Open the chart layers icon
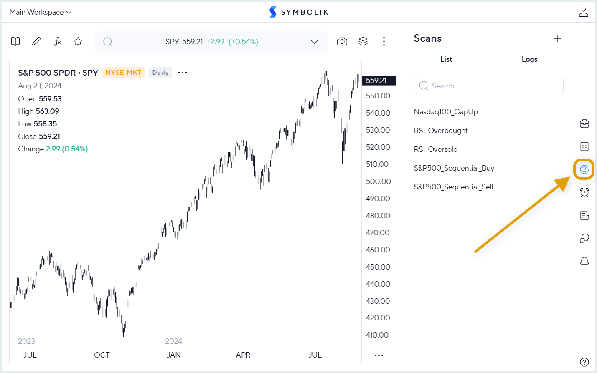The height and width of the screenshot is (373, 597). pyautogui.click(x=363, y=41)
